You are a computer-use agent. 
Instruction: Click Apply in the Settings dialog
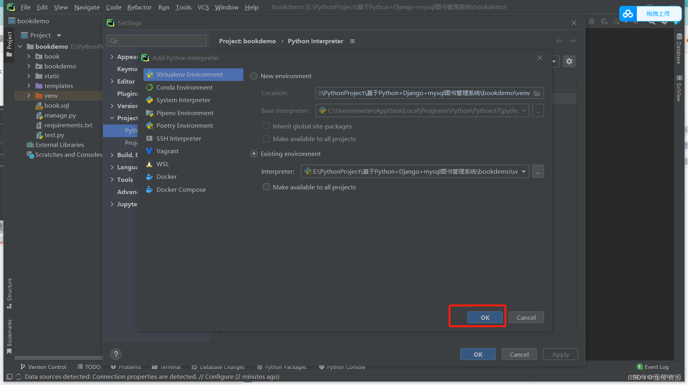[561, 354]
